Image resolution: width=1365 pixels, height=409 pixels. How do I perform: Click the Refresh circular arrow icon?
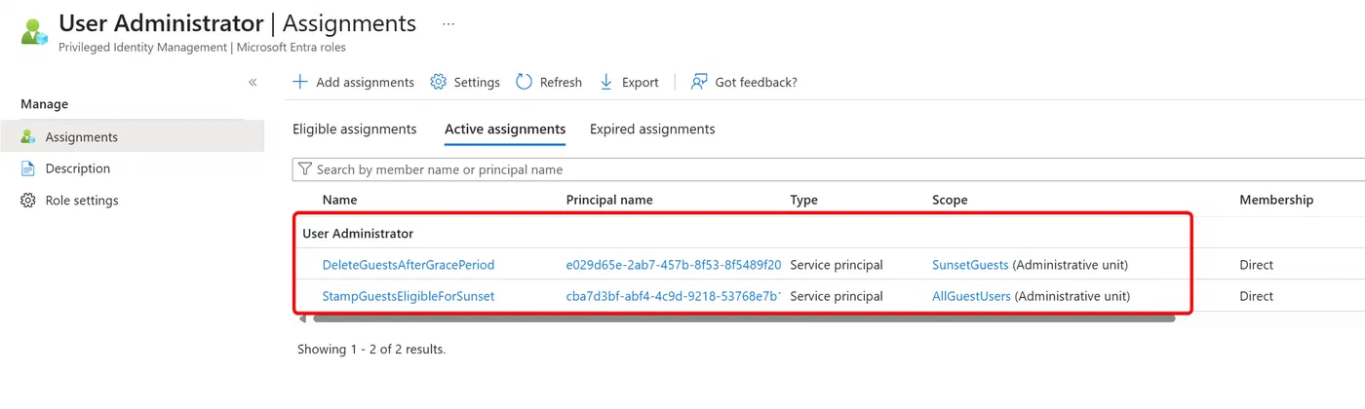pos(525,82)
